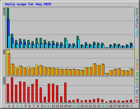Click the orange sites bar for day 22
This screenshot has width=140, height=109.
(95, 69)
